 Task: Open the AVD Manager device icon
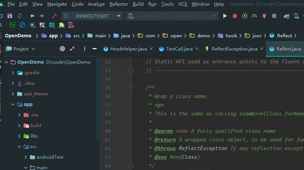point(296,16)
